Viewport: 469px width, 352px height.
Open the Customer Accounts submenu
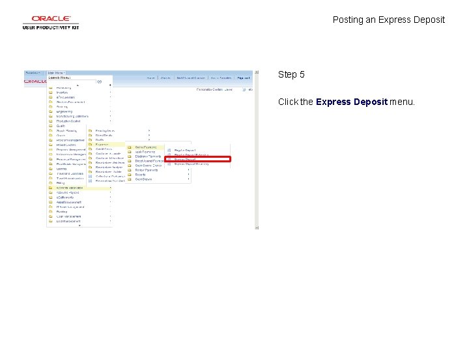click(x=108, y=154)
